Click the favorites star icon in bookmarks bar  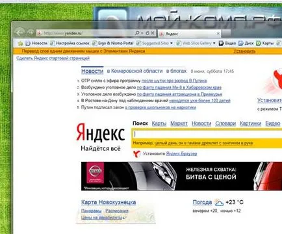point(21,44)
